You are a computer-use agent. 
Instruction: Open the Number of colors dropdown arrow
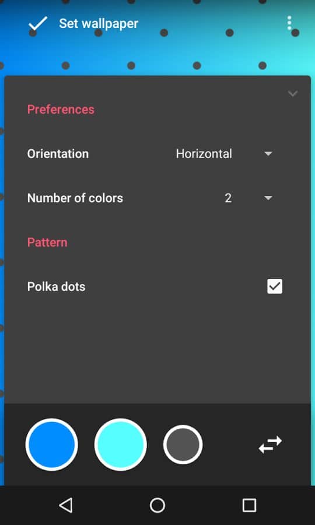coord(268,198)
